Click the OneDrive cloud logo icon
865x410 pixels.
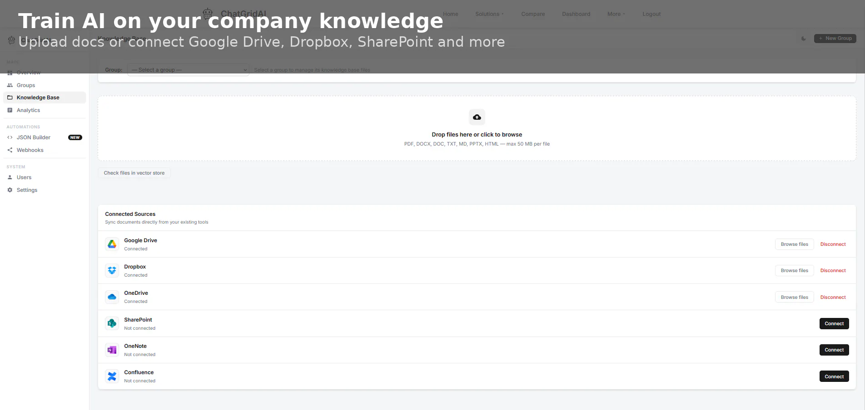point(112,297)
